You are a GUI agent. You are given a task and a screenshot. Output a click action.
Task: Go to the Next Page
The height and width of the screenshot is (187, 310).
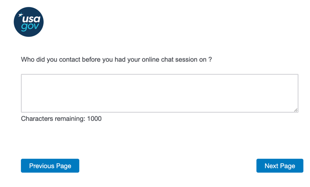pos(280,166)
